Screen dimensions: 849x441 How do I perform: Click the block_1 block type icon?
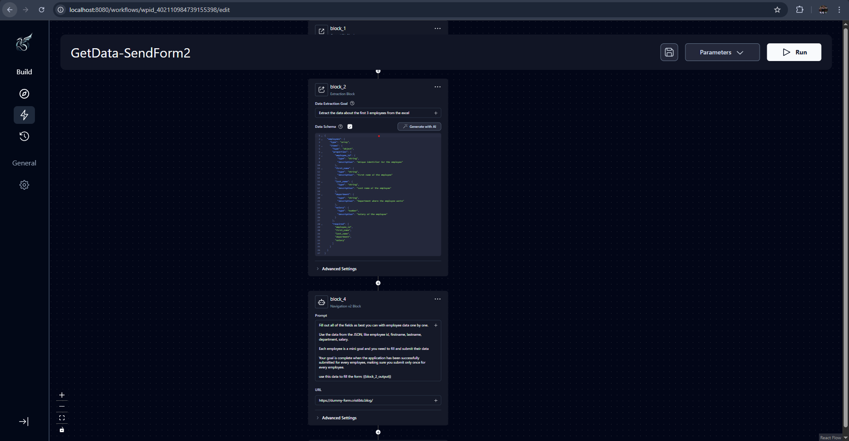pos(321,31)
